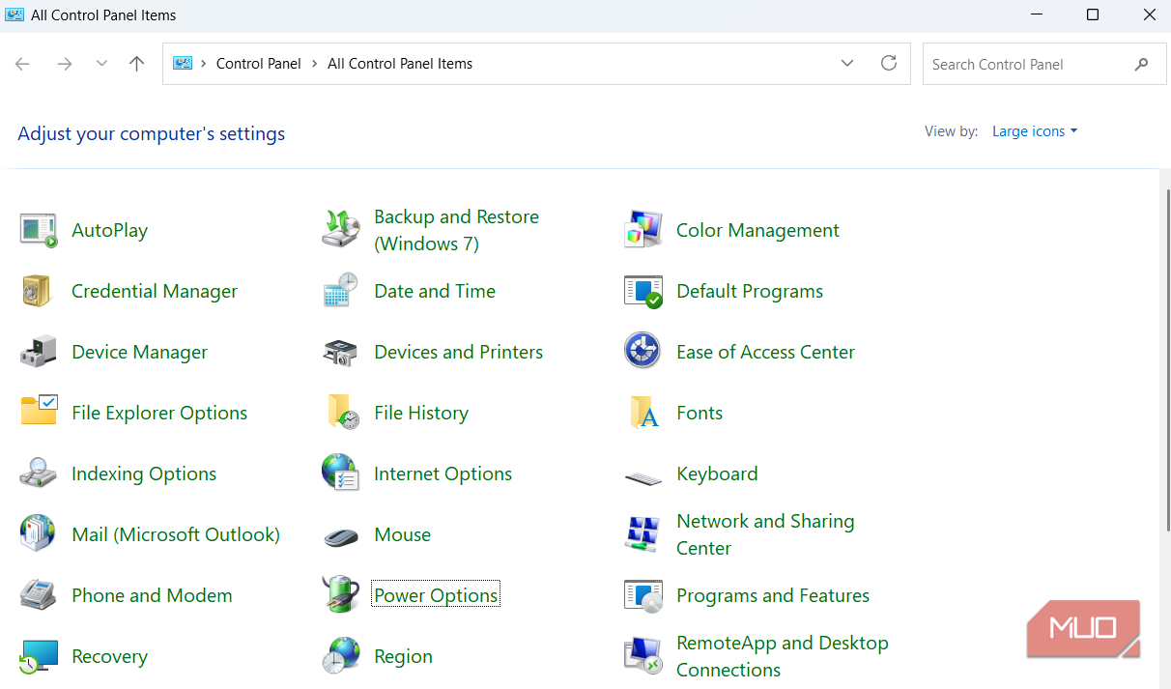Click the Backup and Restore icon
The width and height of the screenshot is (1171, 689).
[341, 230]
